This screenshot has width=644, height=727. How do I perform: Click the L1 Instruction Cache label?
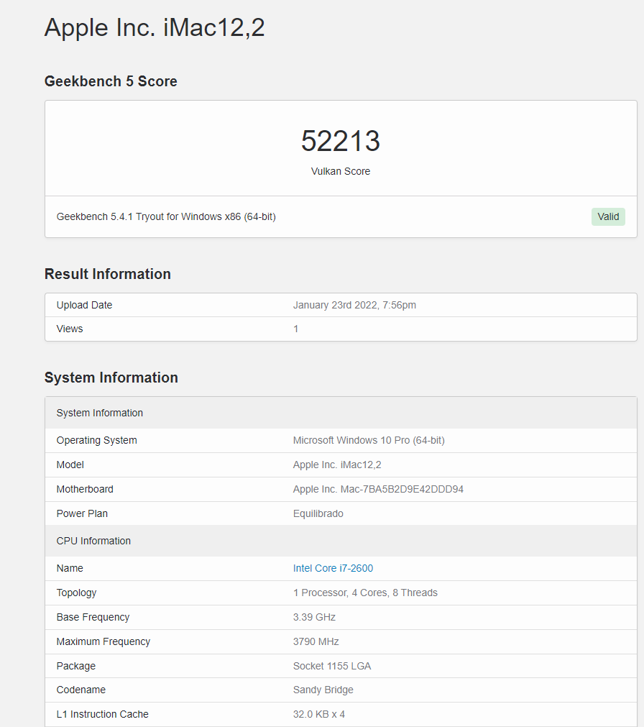click(x=102, y=715)
